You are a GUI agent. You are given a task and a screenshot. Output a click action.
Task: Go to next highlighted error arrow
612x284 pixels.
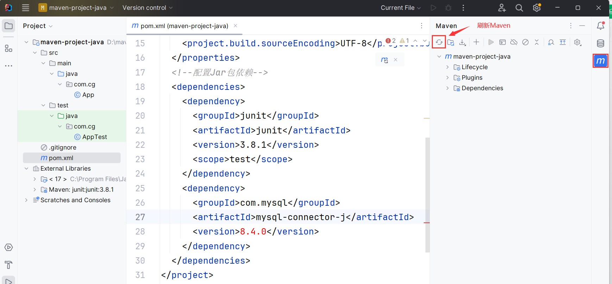point(425,41)
